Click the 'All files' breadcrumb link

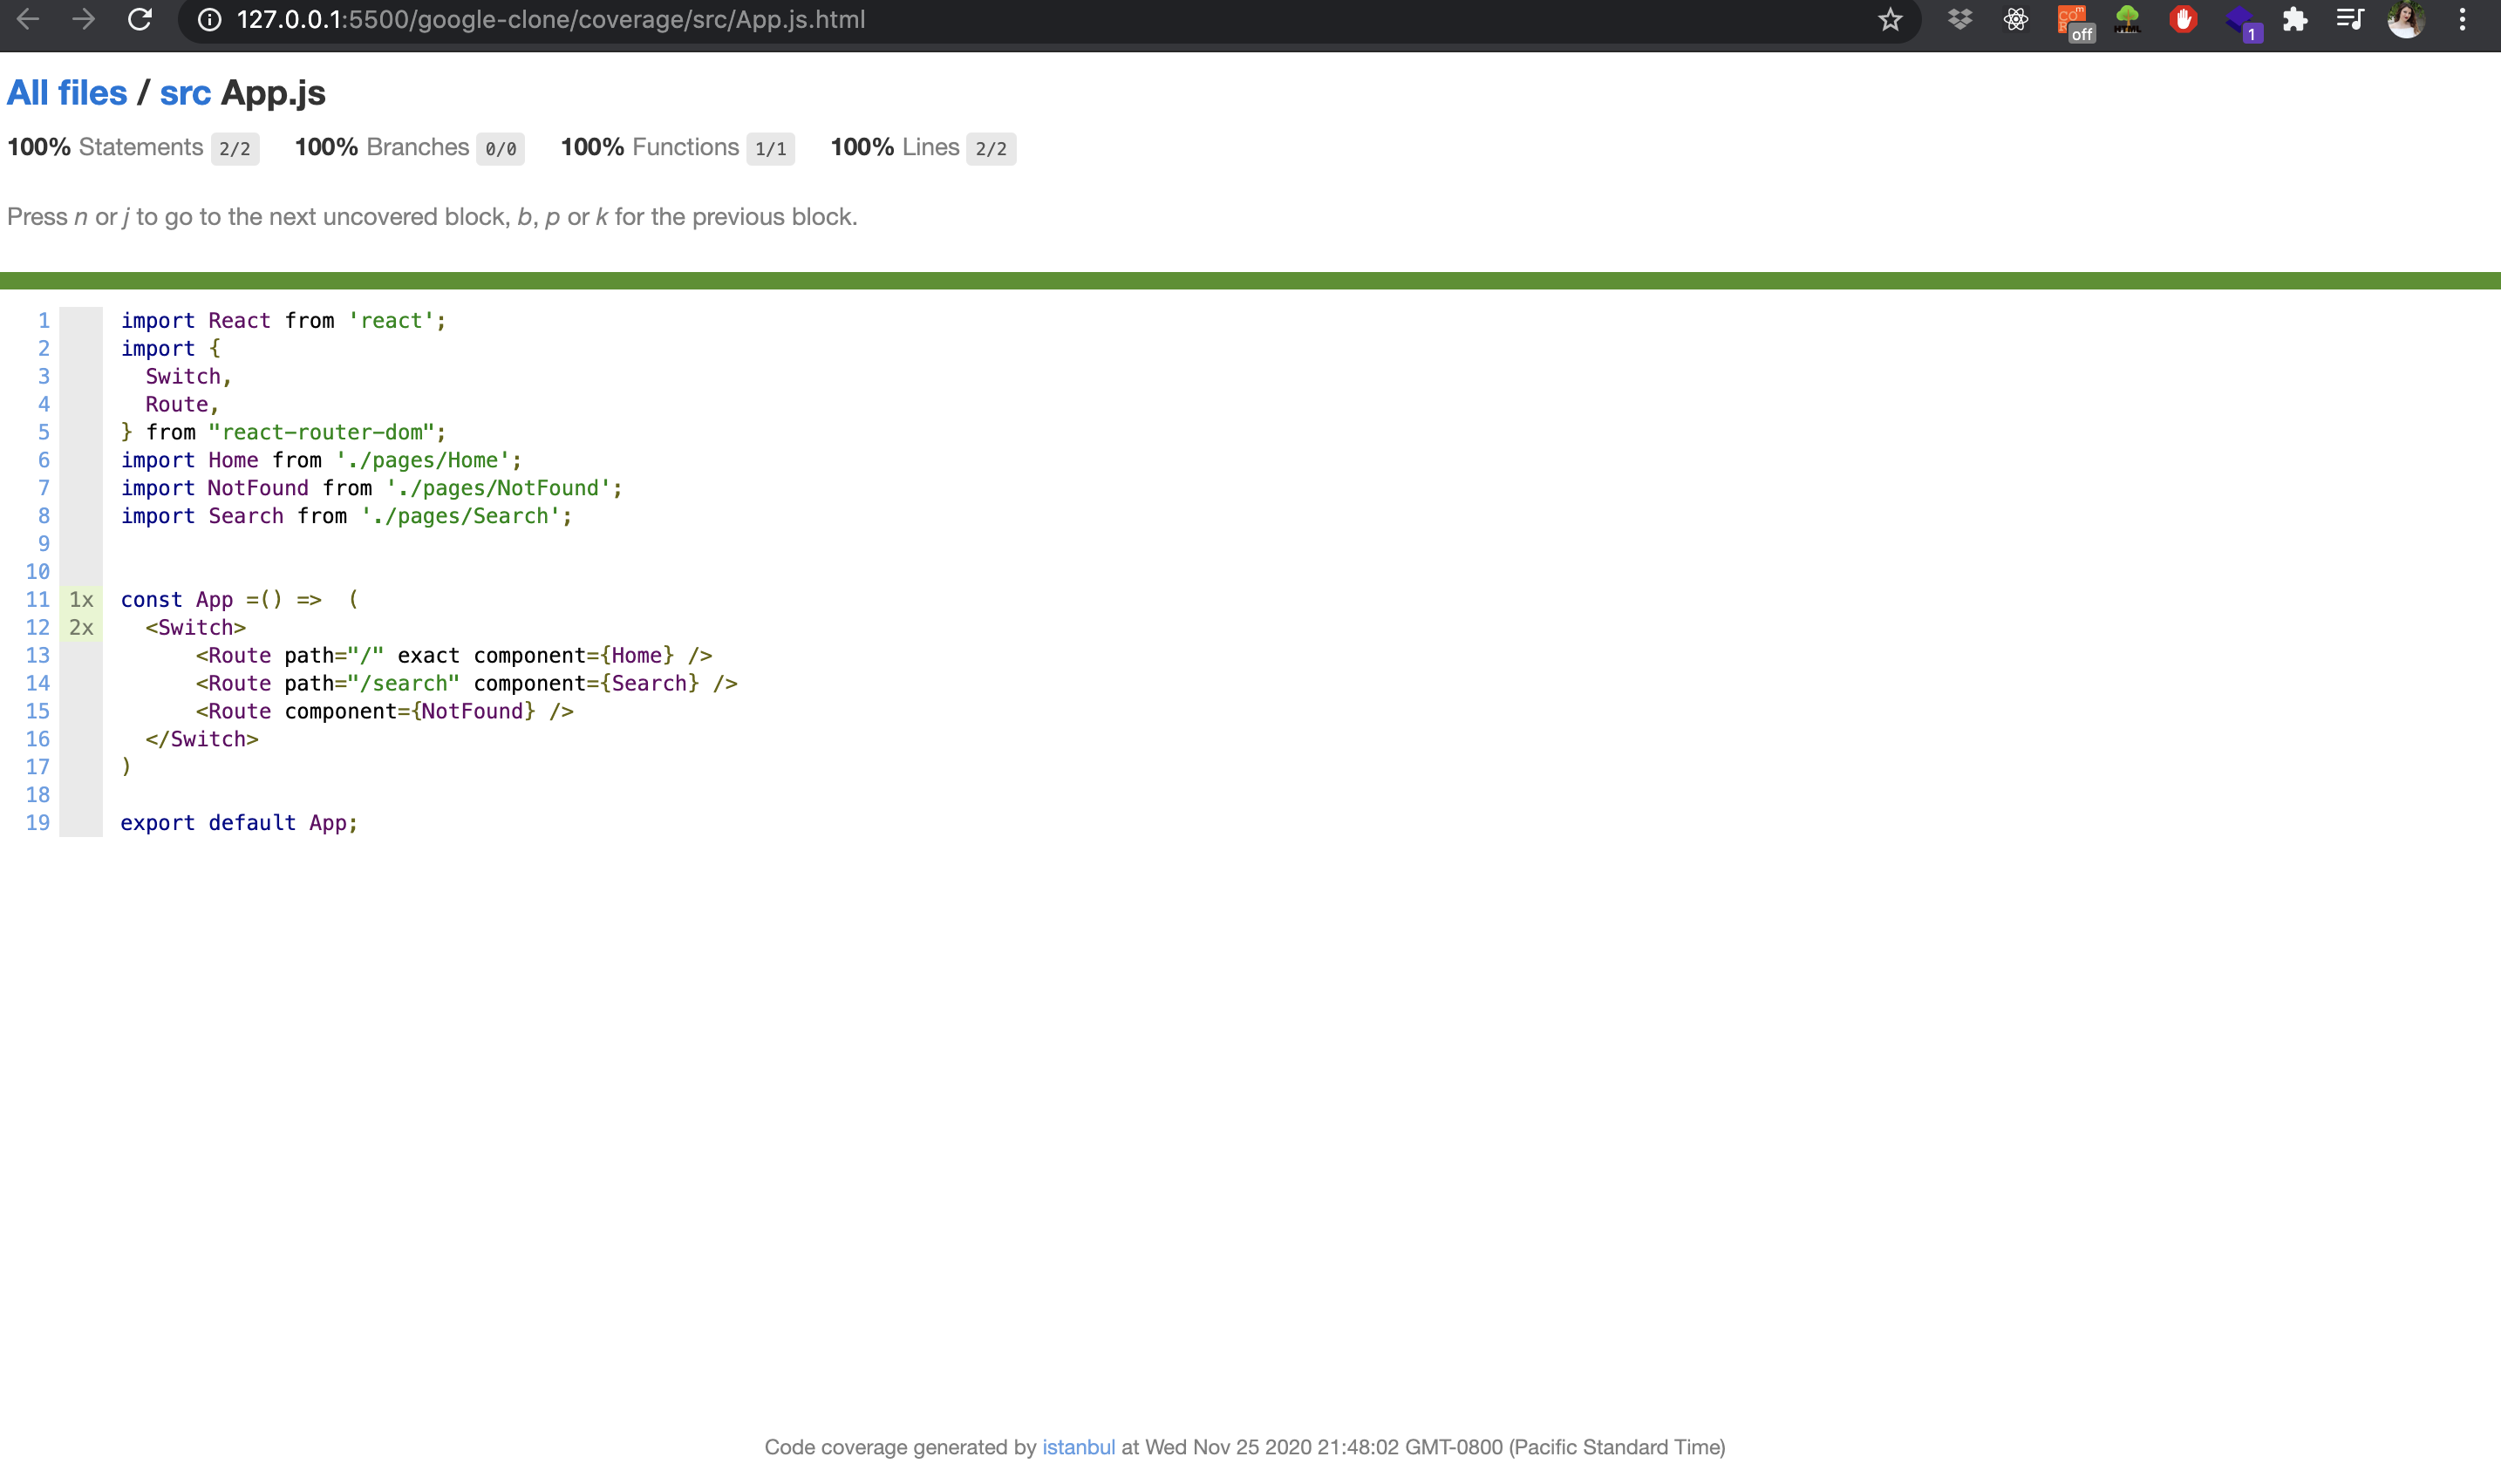click(x=65, y=92)
